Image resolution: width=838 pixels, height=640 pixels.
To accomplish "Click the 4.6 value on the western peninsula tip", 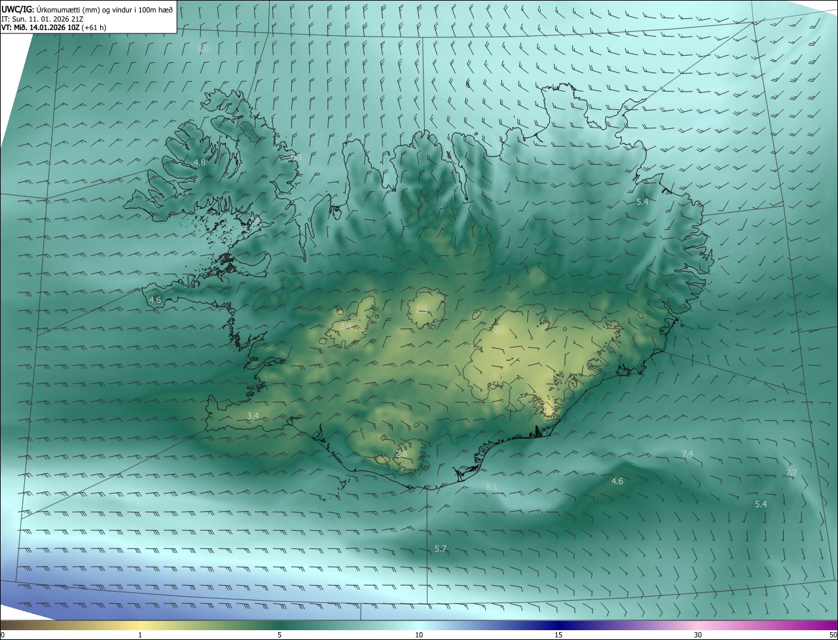I will (x=155, y=300).
